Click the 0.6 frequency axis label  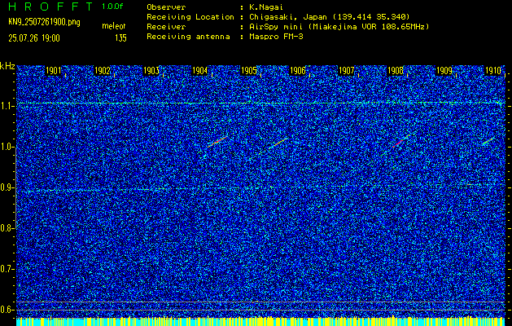click(7, 310)
